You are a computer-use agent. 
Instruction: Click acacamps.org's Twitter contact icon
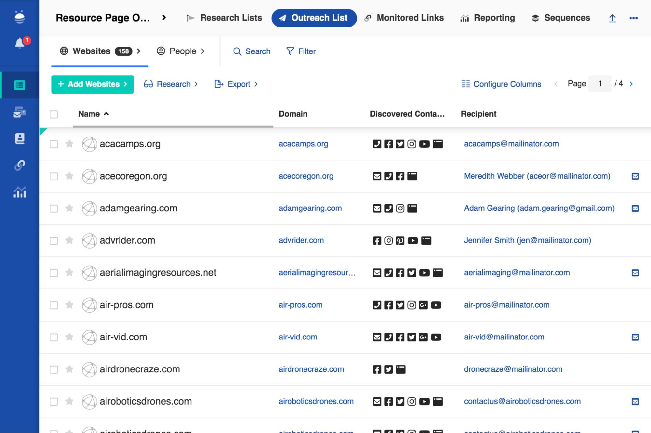tap(400, 144)
